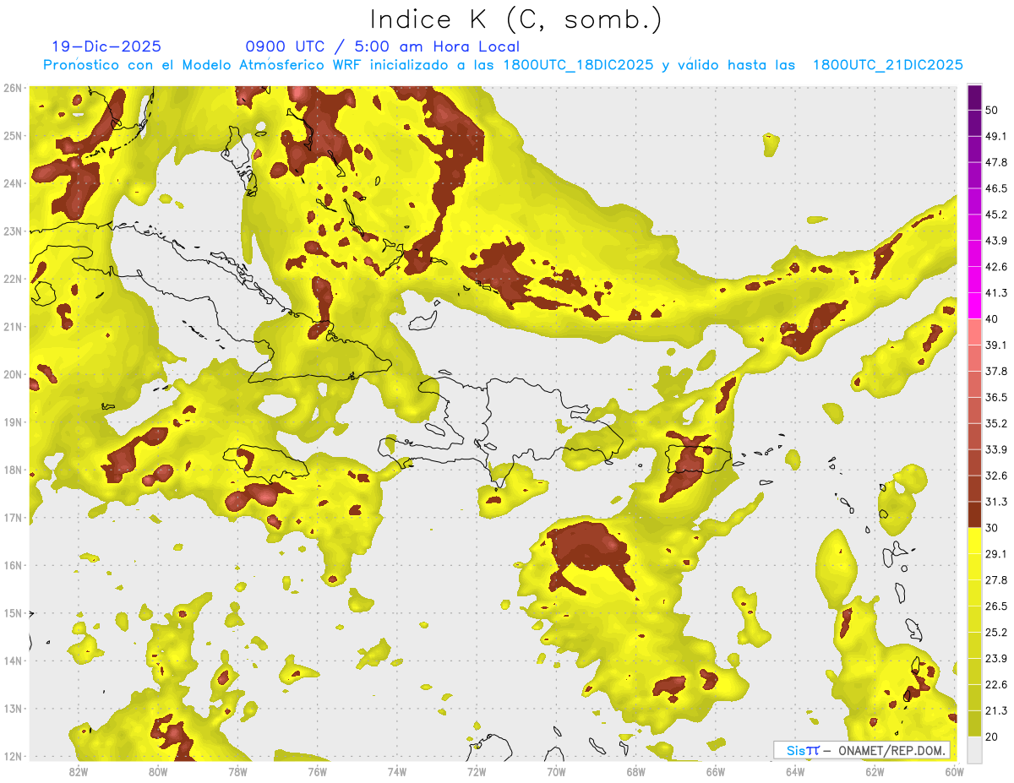Viewport: 1014px width, 783px height.
Task: Click the colorbar value 21.3
Action: (x=995, y=710)
